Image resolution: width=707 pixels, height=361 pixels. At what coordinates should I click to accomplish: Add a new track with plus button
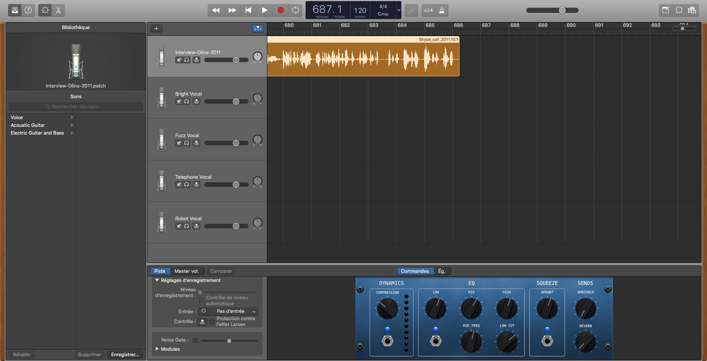point(156,29)
